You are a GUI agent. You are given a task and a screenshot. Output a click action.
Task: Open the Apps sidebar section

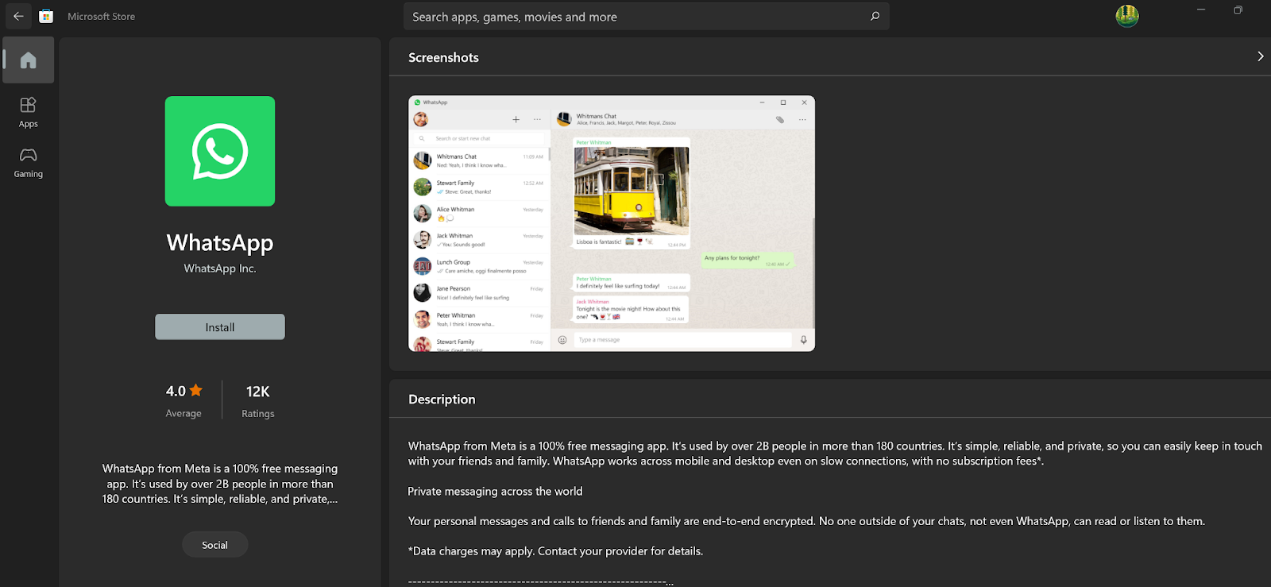pyautogui.click(x=29, y=113)
